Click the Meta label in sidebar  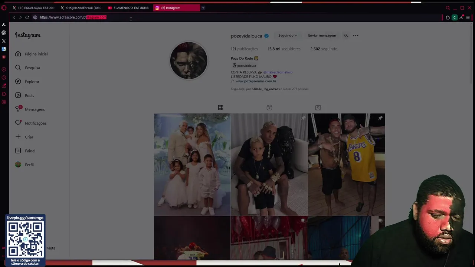click(x=51, y=248)
